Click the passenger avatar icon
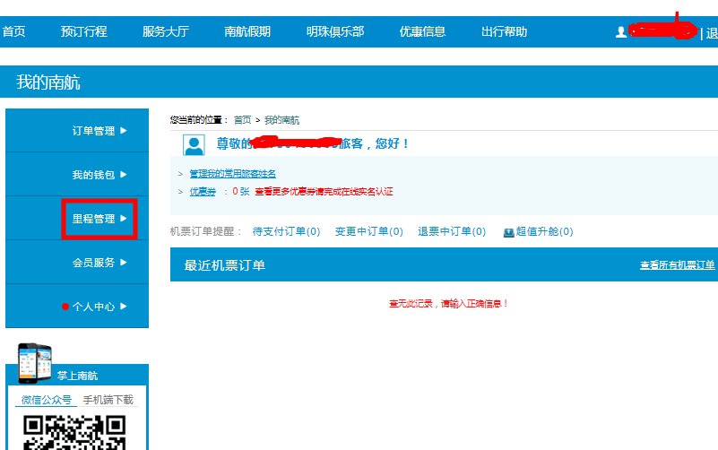 (194, 145)
